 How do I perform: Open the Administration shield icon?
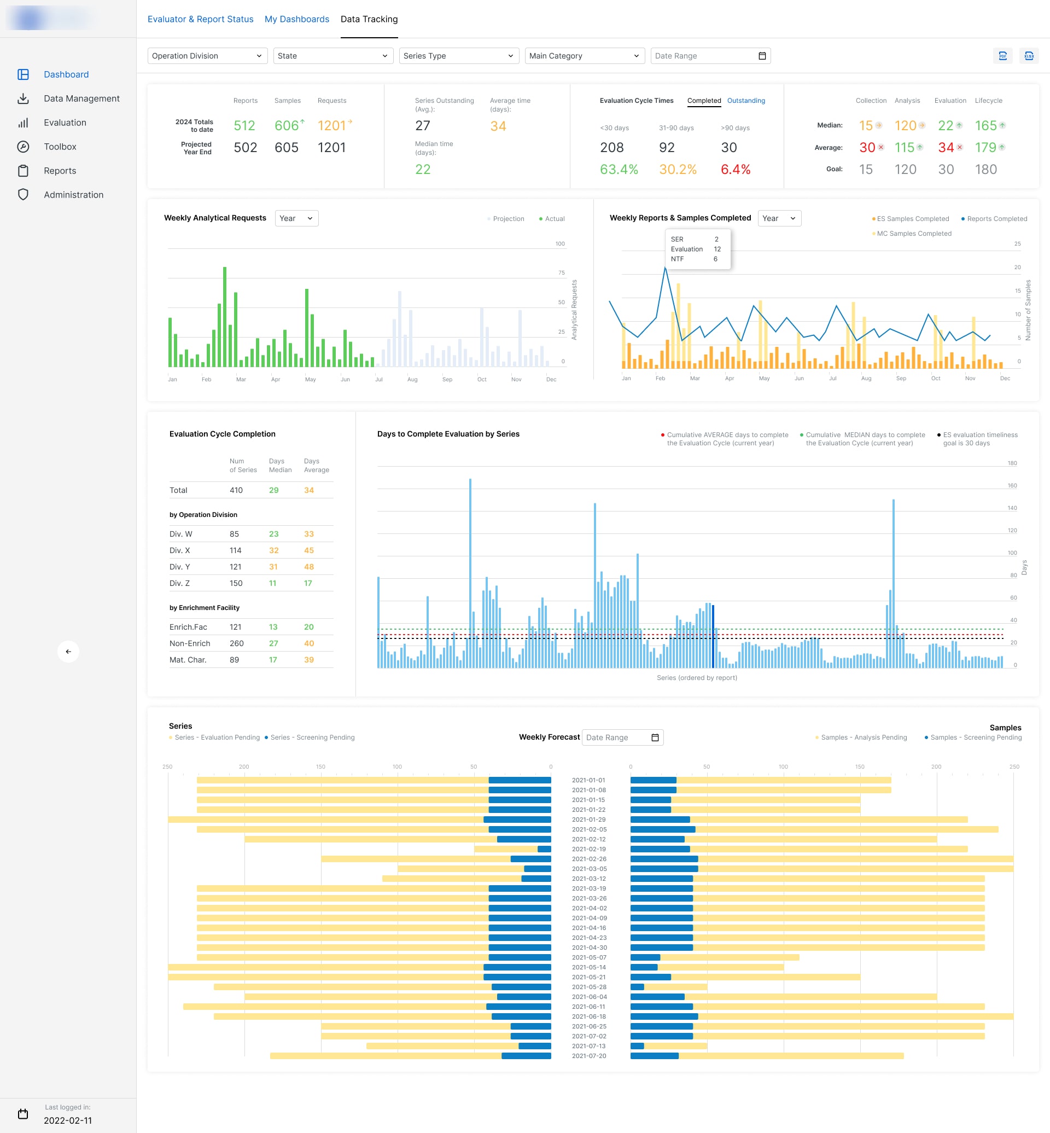24,195
